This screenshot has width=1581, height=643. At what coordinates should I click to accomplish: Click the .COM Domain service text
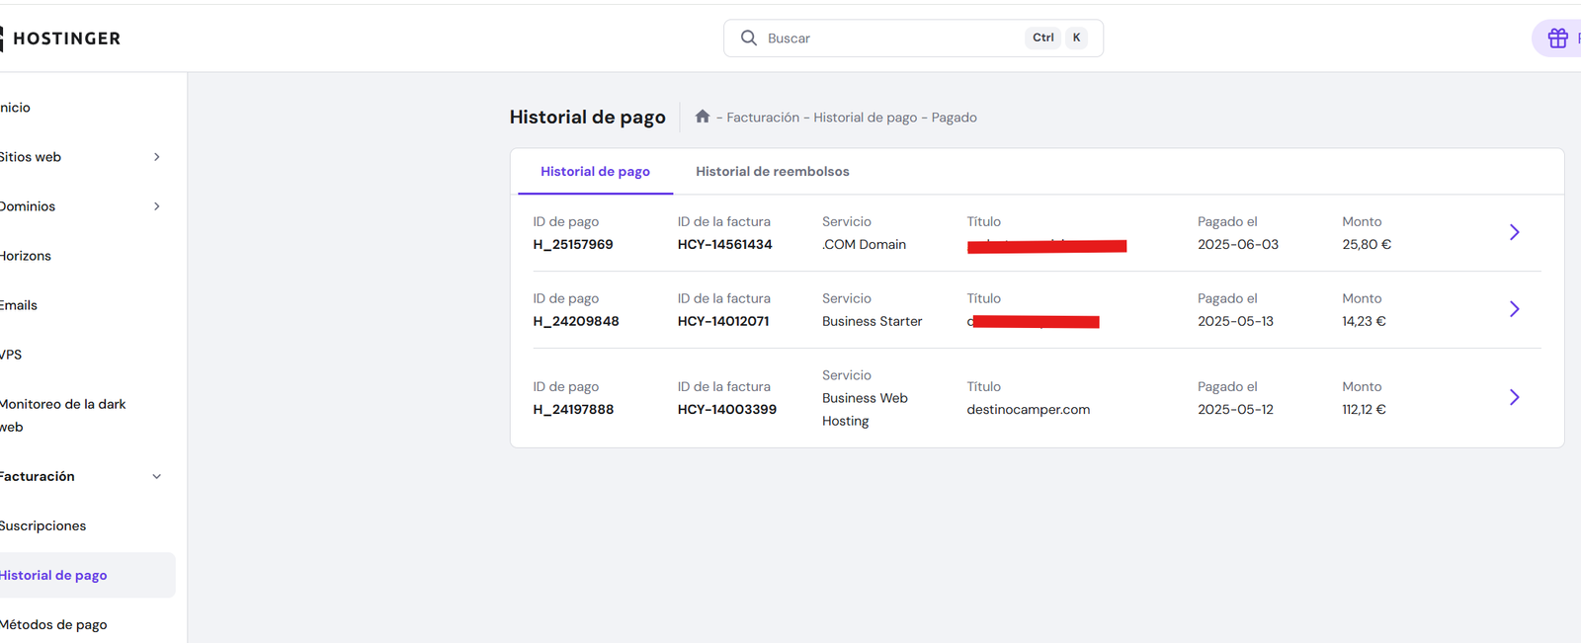(x=864, y=244)
